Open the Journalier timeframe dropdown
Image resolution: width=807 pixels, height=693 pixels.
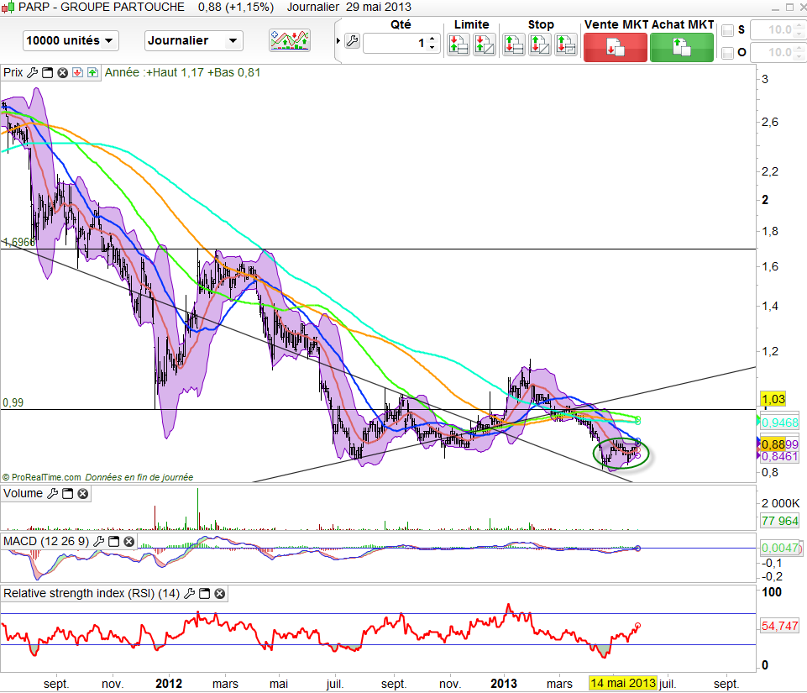pos(193,40)
